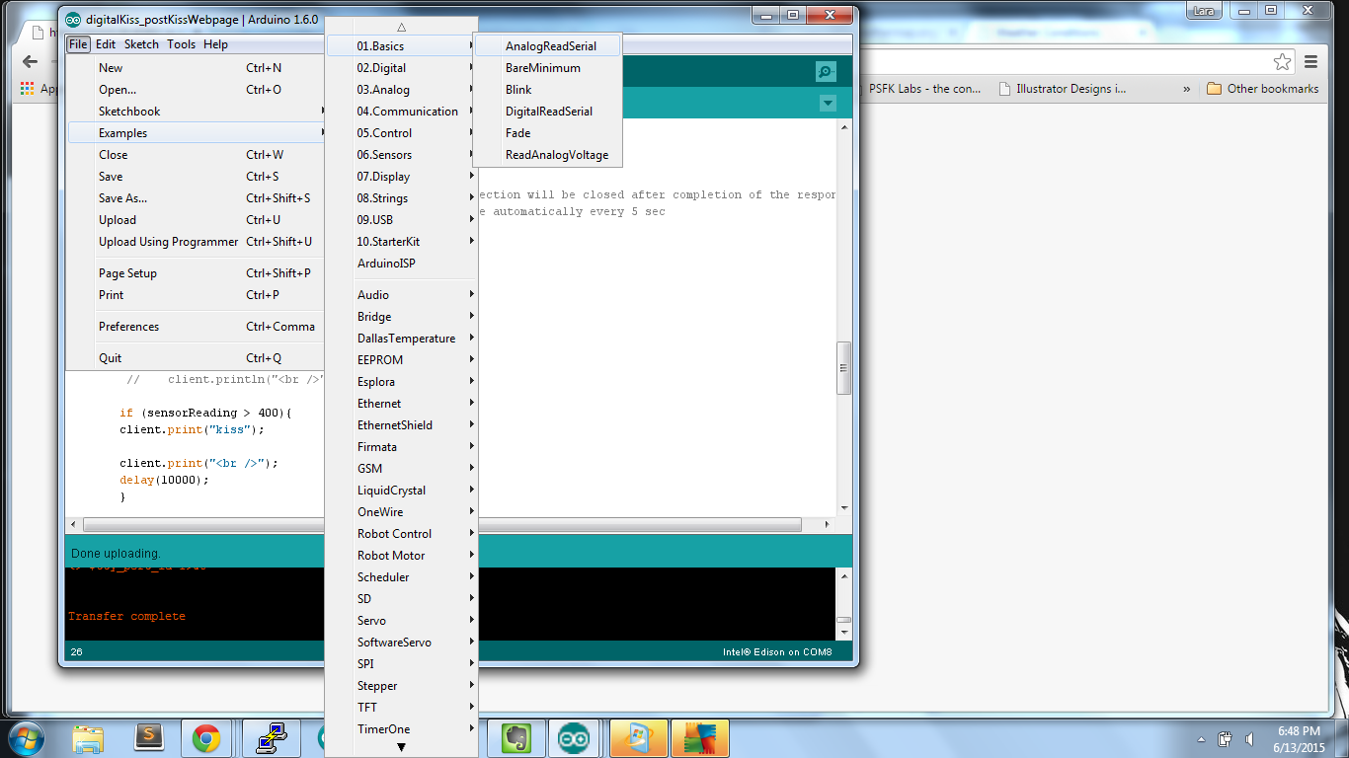Viewport: 1349px width, 758px height.
Task: Open the Tools menu
Action: coord(181,44)
